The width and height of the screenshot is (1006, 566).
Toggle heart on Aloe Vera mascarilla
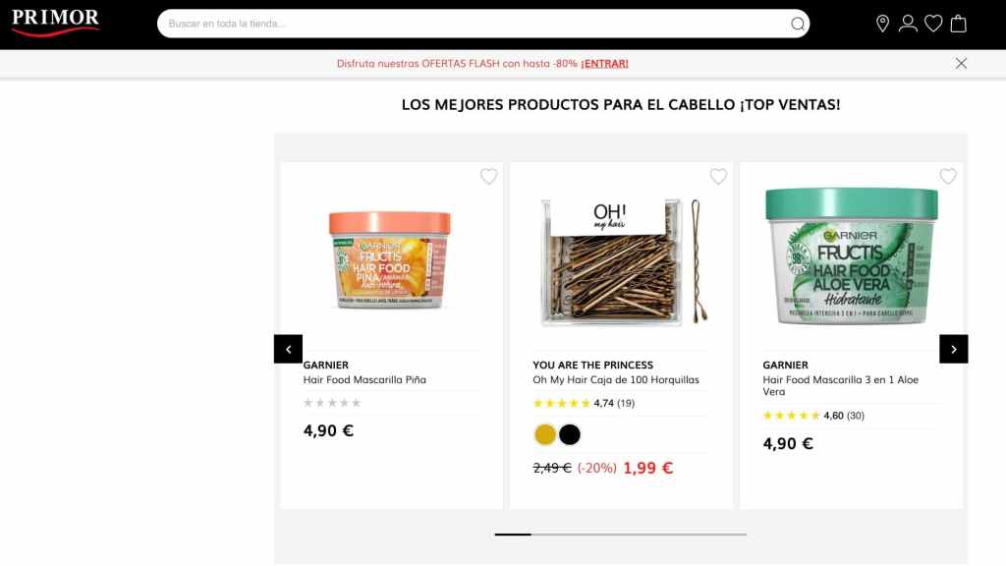coord(948,177)
